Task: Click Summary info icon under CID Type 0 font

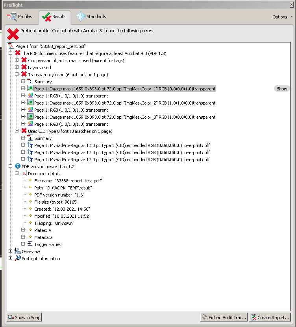Action: point(30,138)
